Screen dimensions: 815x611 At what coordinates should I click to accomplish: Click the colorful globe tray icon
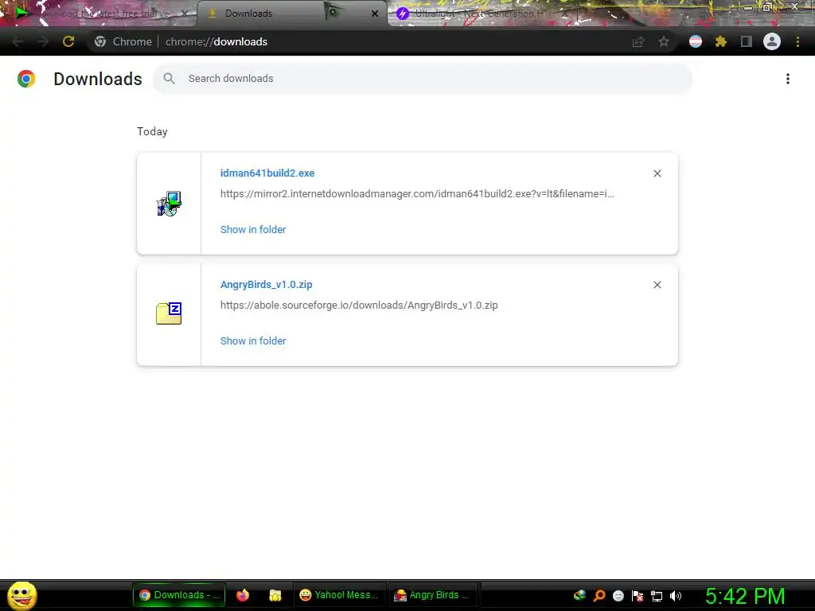[579, 595]
